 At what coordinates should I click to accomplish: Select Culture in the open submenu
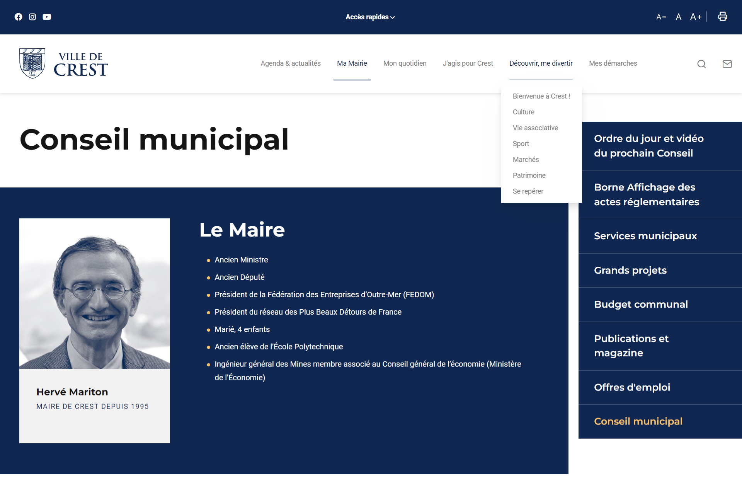coord(523,112)
